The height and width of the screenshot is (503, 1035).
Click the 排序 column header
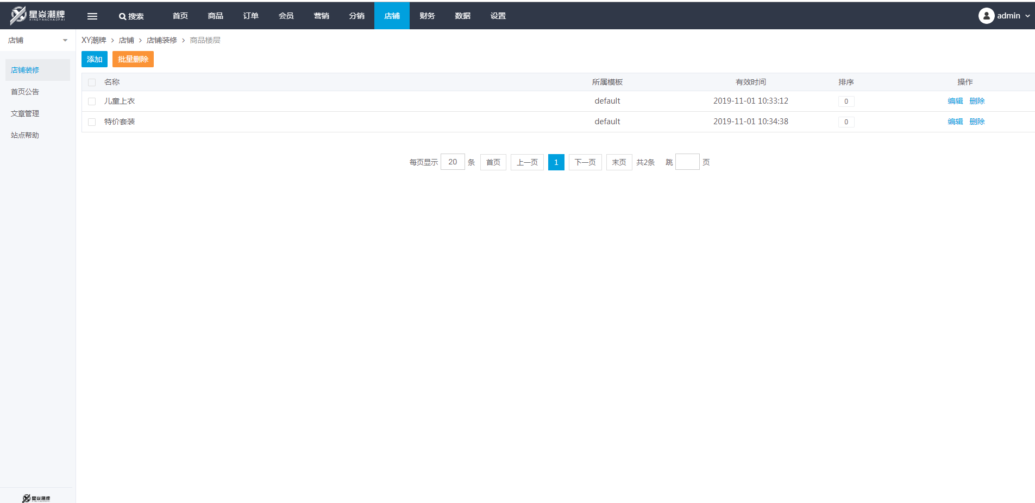(846, 82)
